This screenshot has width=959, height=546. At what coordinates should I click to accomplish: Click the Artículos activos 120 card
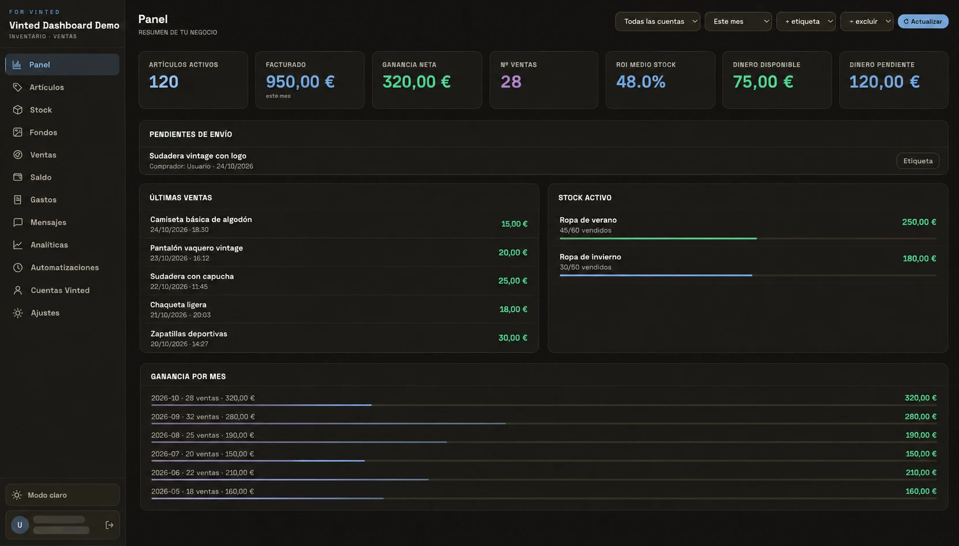(x=193, y=80)
